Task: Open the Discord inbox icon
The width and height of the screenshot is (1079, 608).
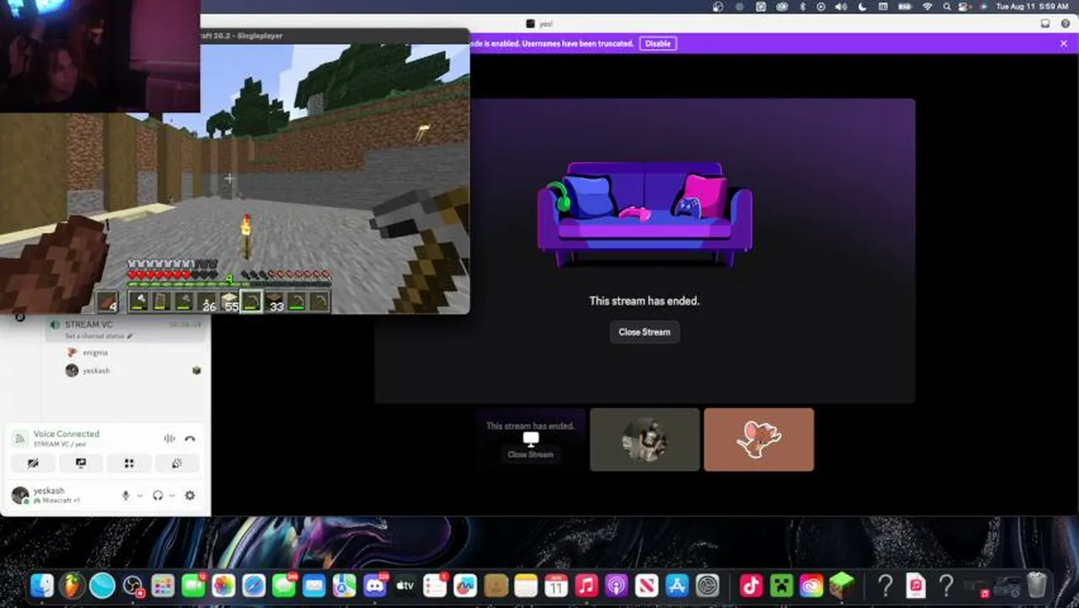Action: 1045,24
